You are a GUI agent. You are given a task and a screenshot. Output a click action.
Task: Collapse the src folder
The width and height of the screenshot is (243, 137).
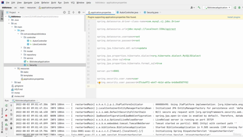(9, 24)
